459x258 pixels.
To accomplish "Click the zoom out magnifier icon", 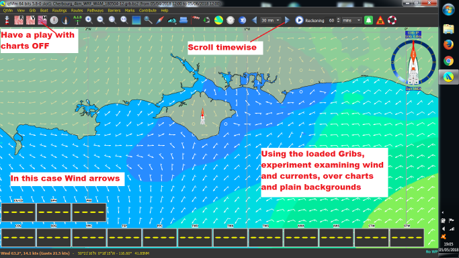I will [x=100, y=20].
